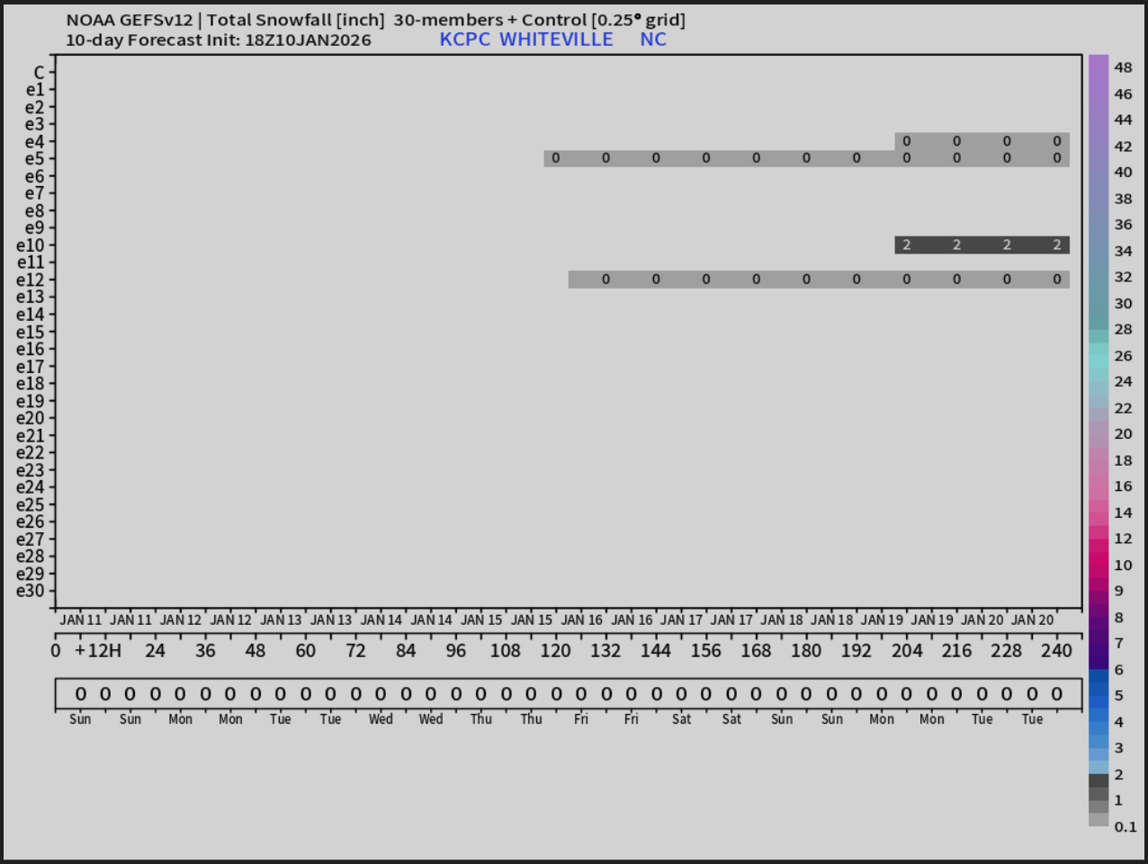This screenshot has height=864, width=1148.
Task: Select the teal 26-inch colorbar swatch
Action: coord(1099,356)
